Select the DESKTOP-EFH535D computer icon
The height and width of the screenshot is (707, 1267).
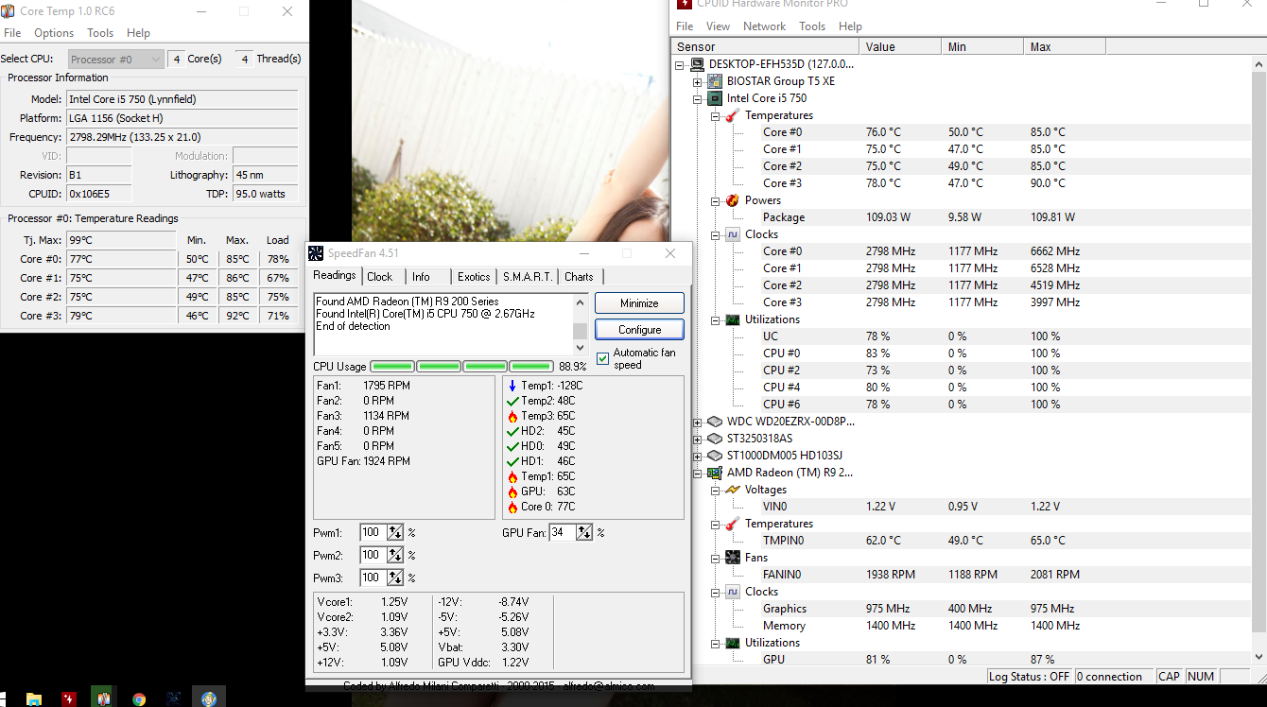pyautogui.click(x=699, y=64)
